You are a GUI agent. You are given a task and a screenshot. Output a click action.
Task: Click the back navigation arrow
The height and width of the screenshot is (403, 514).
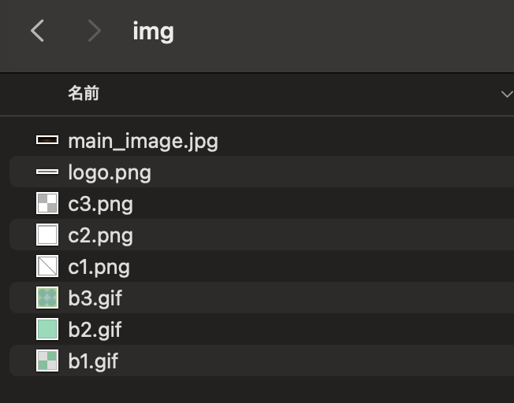tap(37, 31)
